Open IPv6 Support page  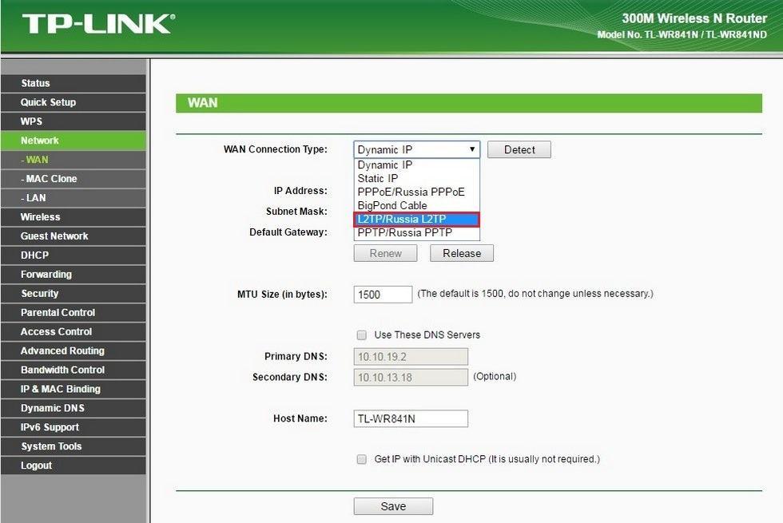73,427
